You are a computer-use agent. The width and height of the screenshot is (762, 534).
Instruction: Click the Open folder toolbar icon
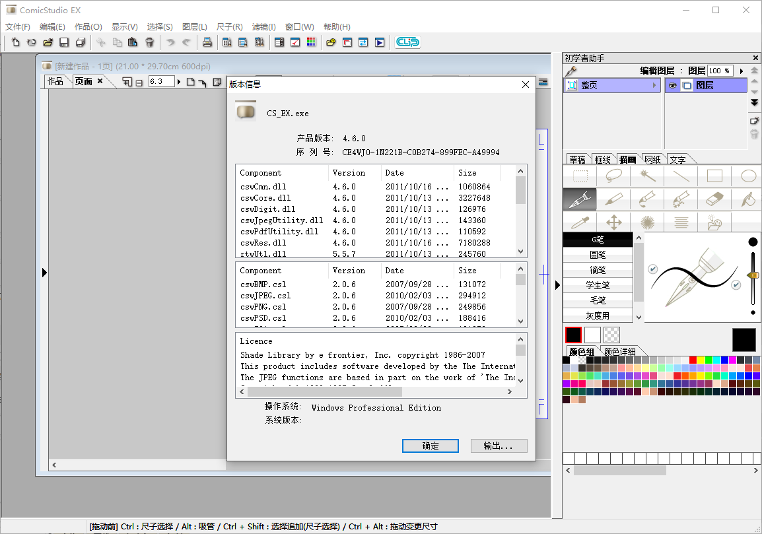click(x=48, y=42)
